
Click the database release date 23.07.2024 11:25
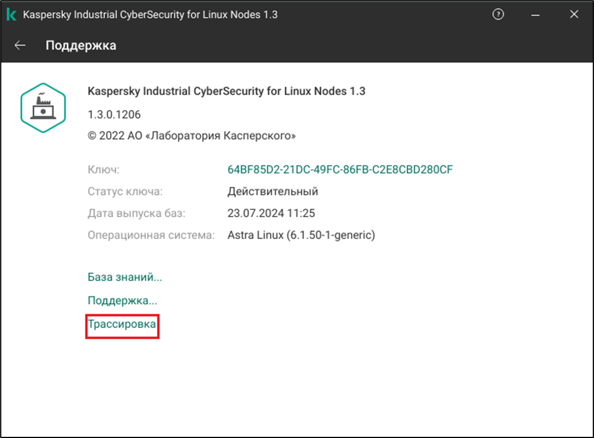click(x=272, y=213)
